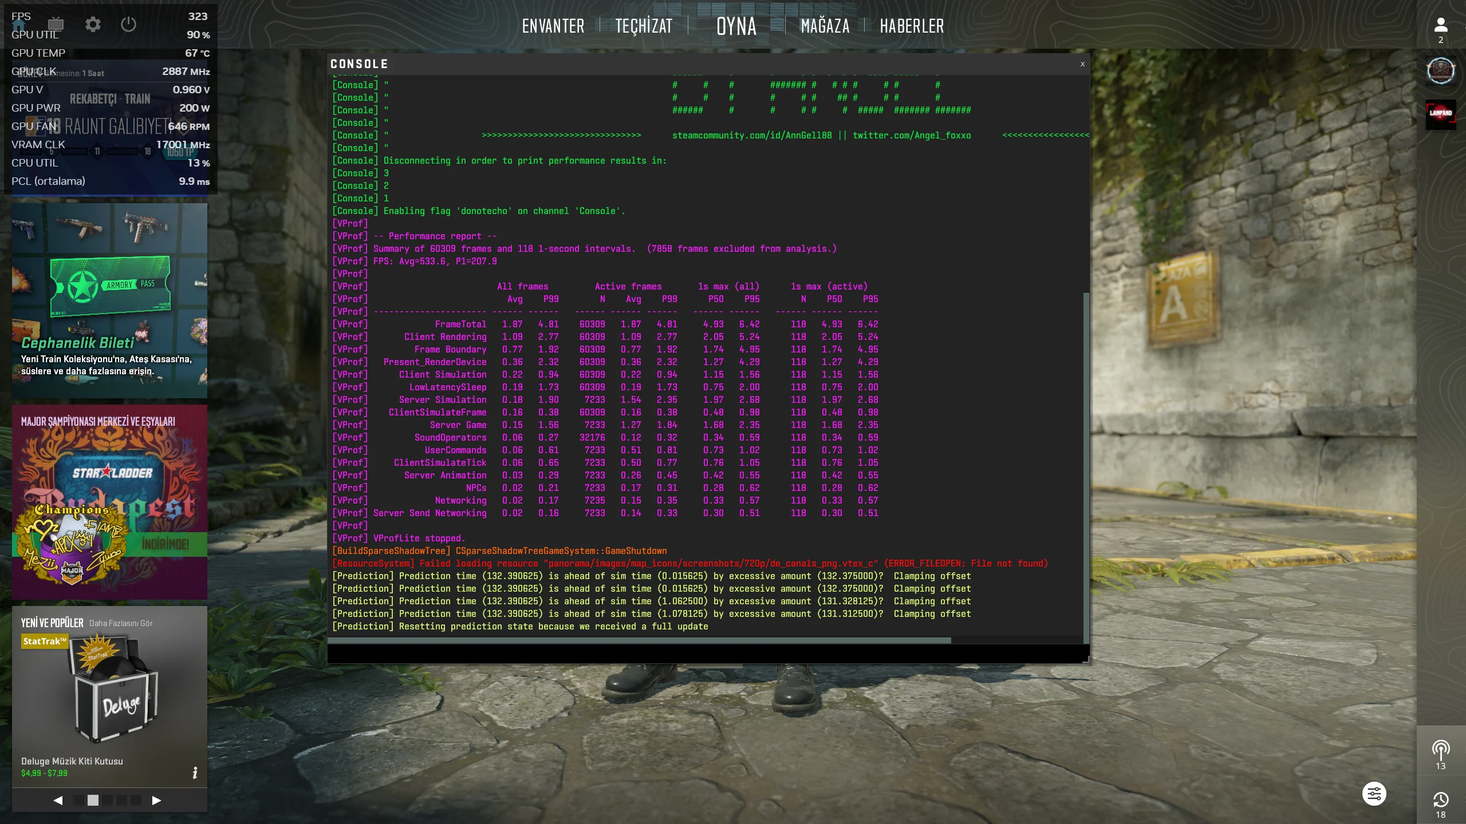Screen dimensions: 1466x824
Task: Open match history clock icon showing 18
Action: [x=1441, y=800]
